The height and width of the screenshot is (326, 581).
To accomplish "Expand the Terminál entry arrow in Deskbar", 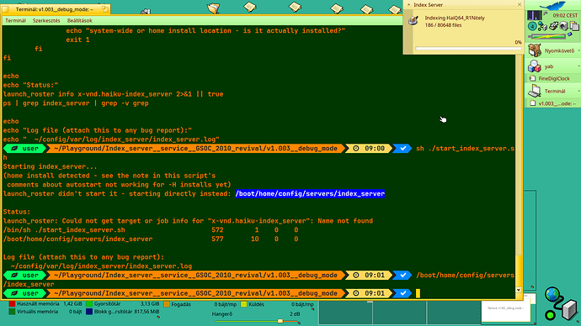I will [578, 91].
